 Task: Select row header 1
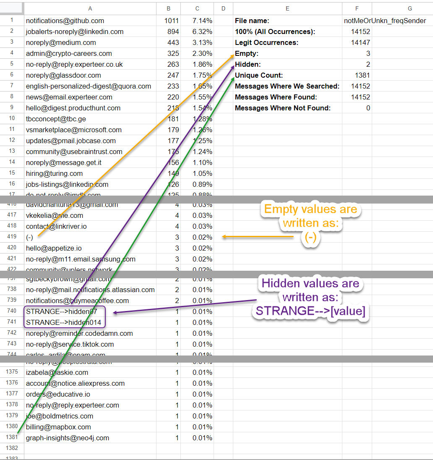(x=12, y=20)
